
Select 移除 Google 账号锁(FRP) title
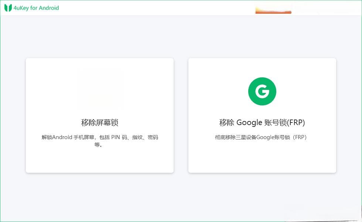(x=262, y=122)
